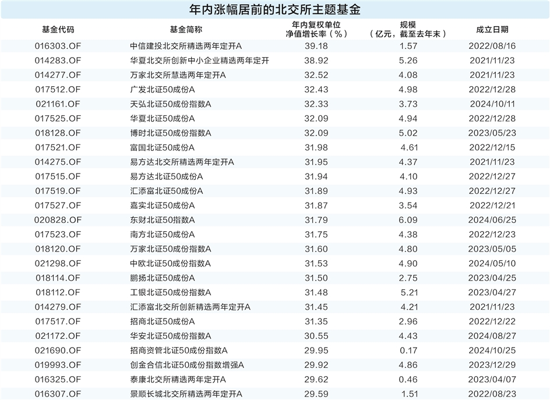Click growth rate value 38.92
The image size is (550, 400).
pyautogui.click(x=316, y=61)
